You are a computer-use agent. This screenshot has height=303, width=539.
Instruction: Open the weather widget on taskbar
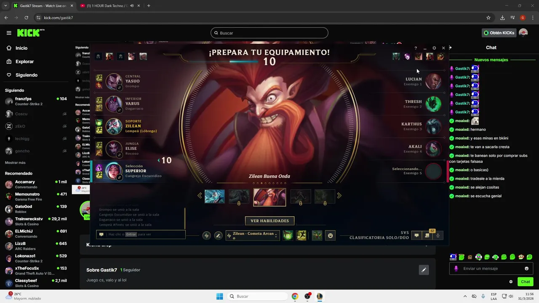pyautogui.click(x=24, y=296)
